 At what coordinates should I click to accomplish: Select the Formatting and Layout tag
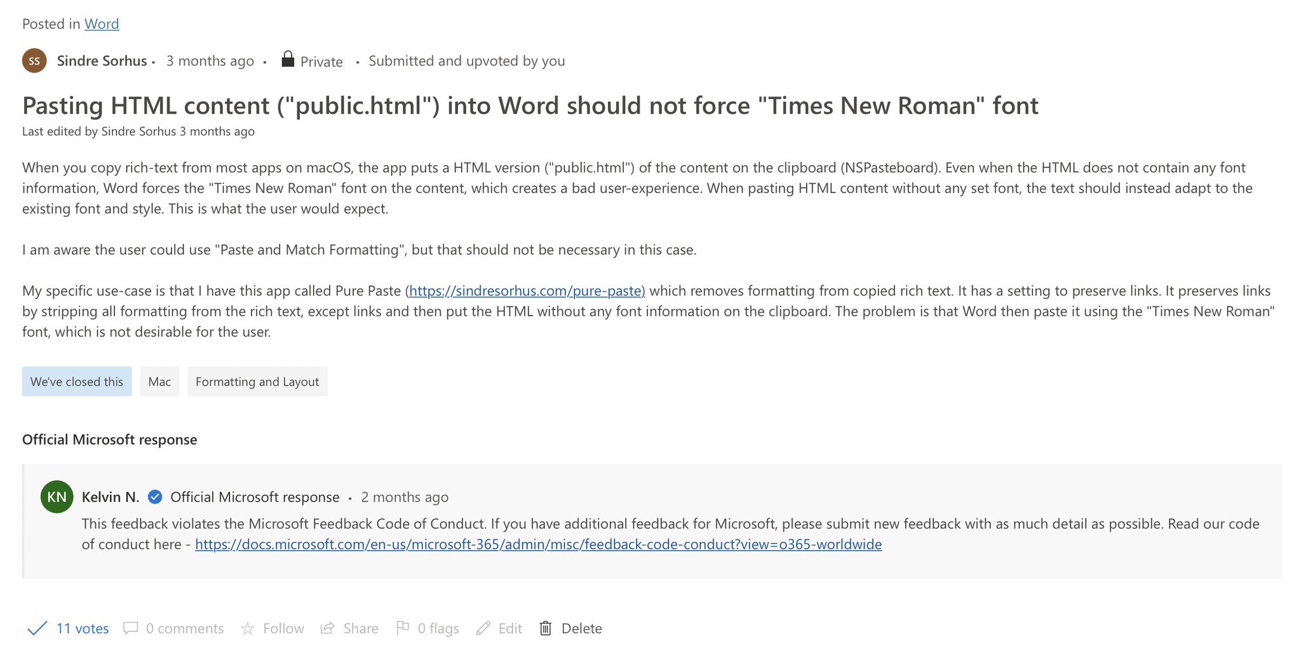click(257, 382)
